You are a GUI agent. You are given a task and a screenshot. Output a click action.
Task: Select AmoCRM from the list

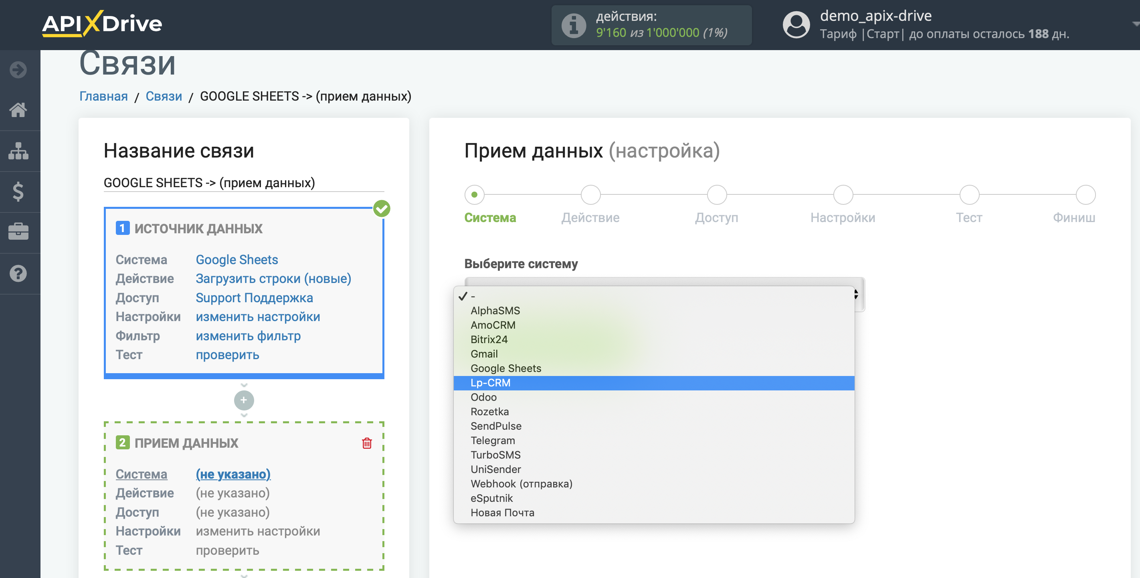pos(654,325)
